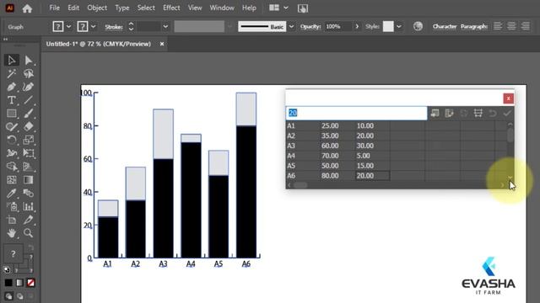Select the Shaper tool
540x303 pixels.
[x=11, y=127]
